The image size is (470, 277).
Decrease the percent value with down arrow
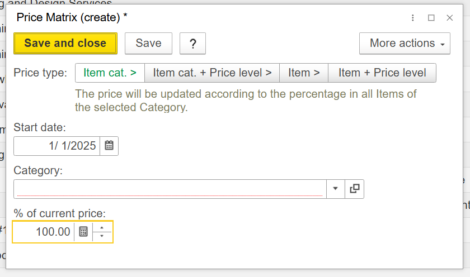(x=102, y=236)
